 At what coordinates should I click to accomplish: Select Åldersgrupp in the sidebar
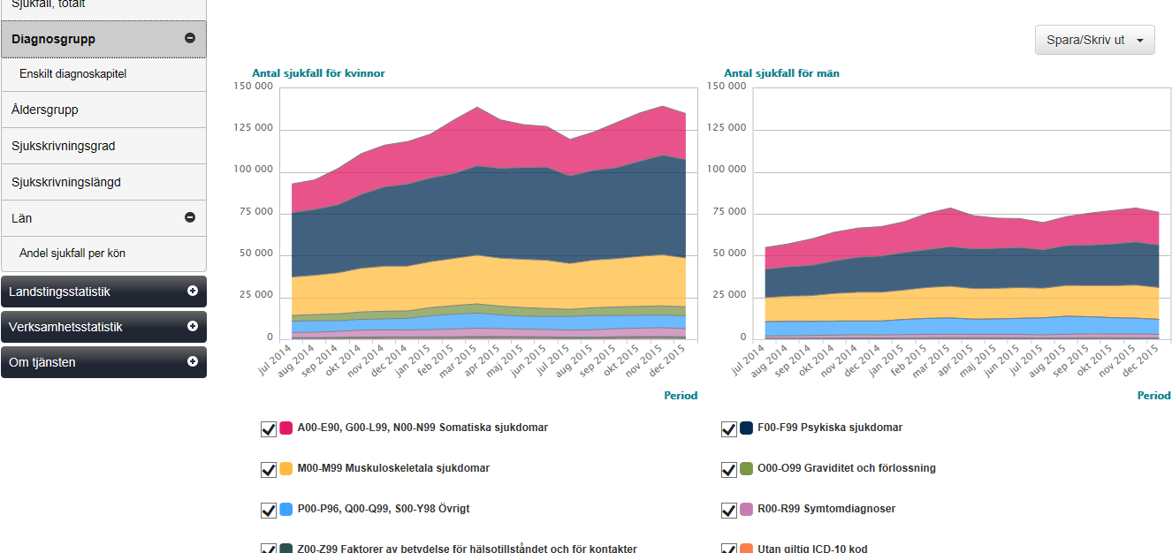(x=45, y=110)
